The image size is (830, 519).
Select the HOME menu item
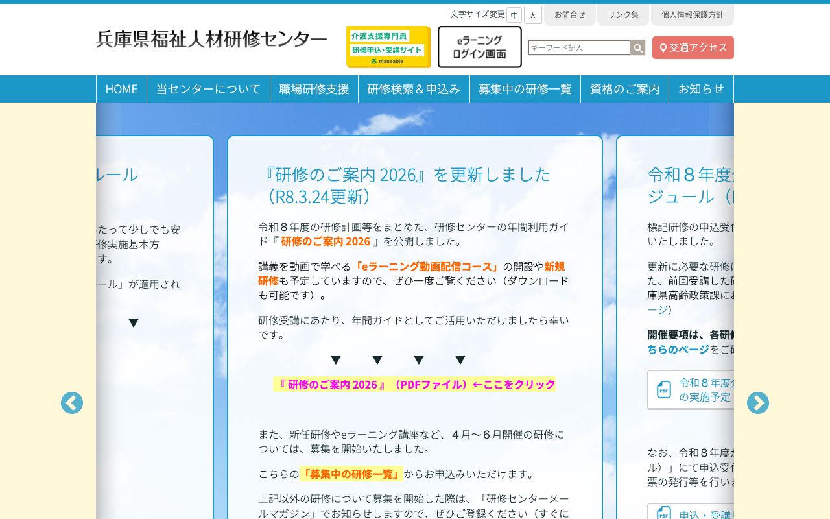(121, 89)
